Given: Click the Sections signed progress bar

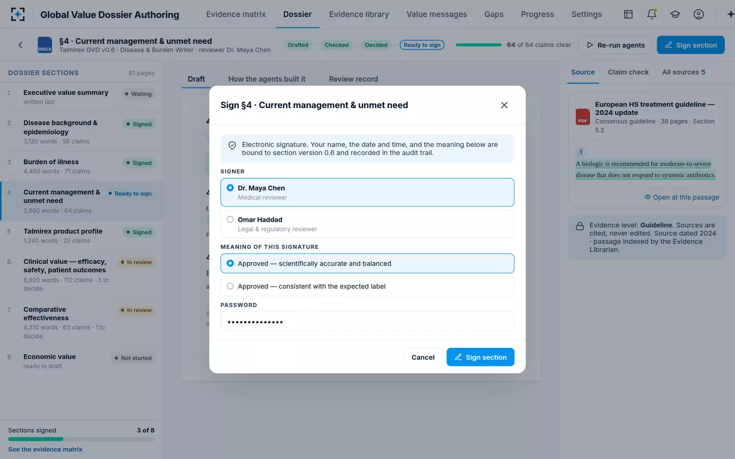Looking at the screenshot, I should point(81,439).
